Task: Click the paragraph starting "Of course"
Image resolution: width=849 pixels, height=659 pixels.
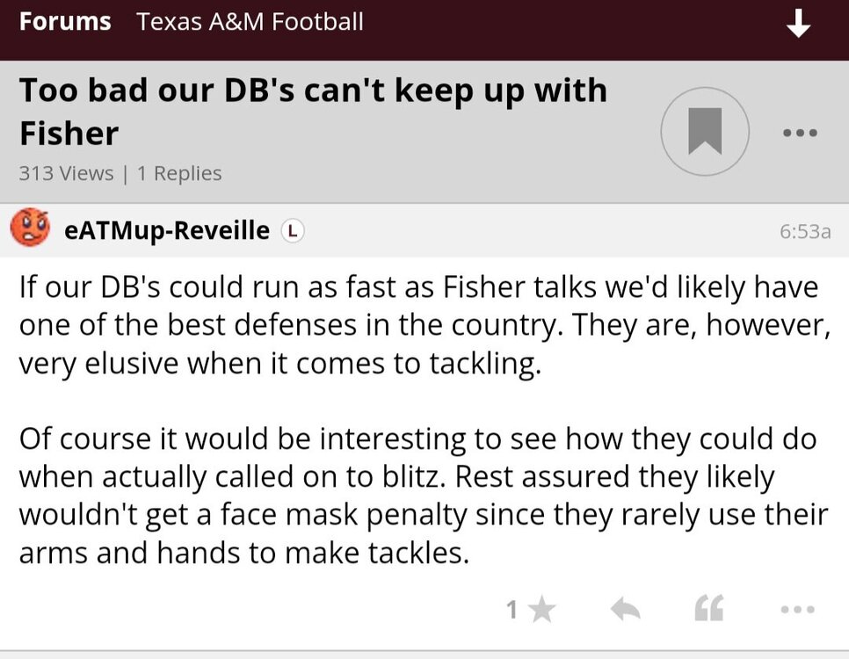Action: coord(422,496)
